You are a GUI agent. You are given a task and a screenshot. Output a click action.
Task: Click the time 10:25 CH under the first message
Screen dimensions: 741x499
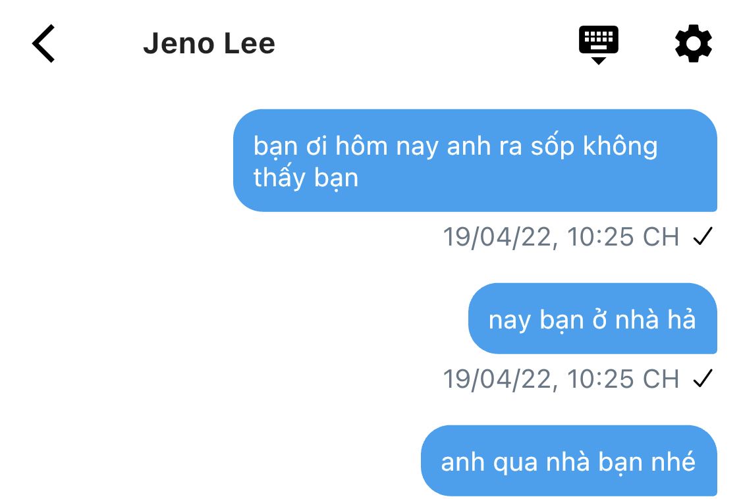(623, 237)
